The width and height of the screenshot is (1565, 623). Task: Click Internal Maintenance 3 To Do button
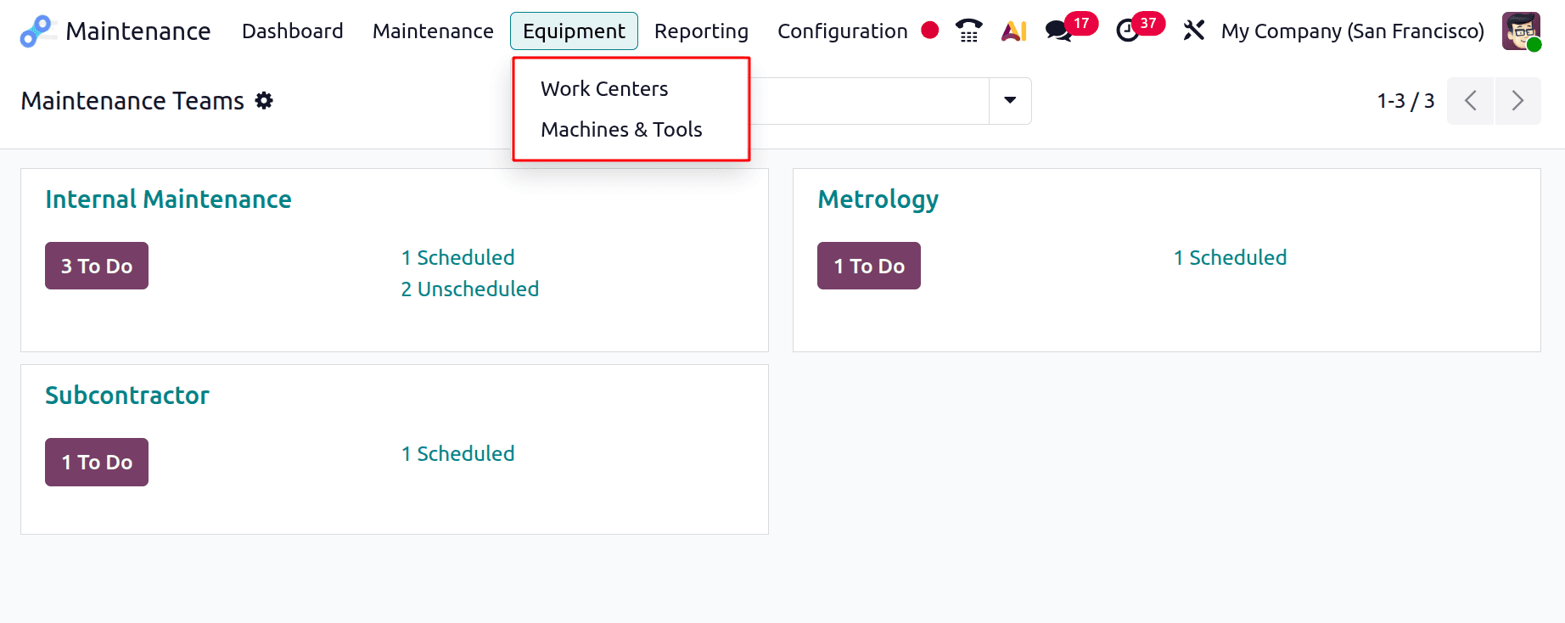coord(97,266)
